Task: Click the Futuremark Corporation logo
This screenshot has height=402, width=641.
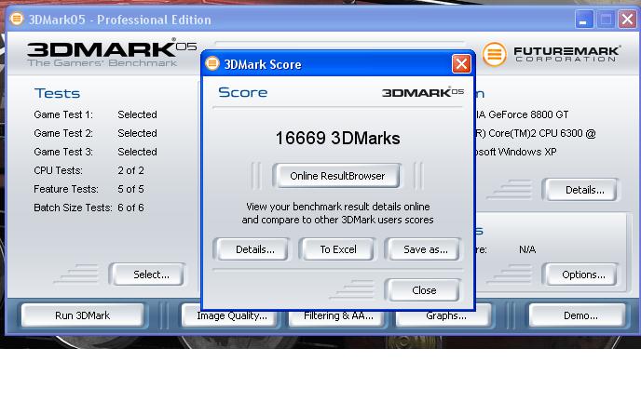Action: click(552, 54)
